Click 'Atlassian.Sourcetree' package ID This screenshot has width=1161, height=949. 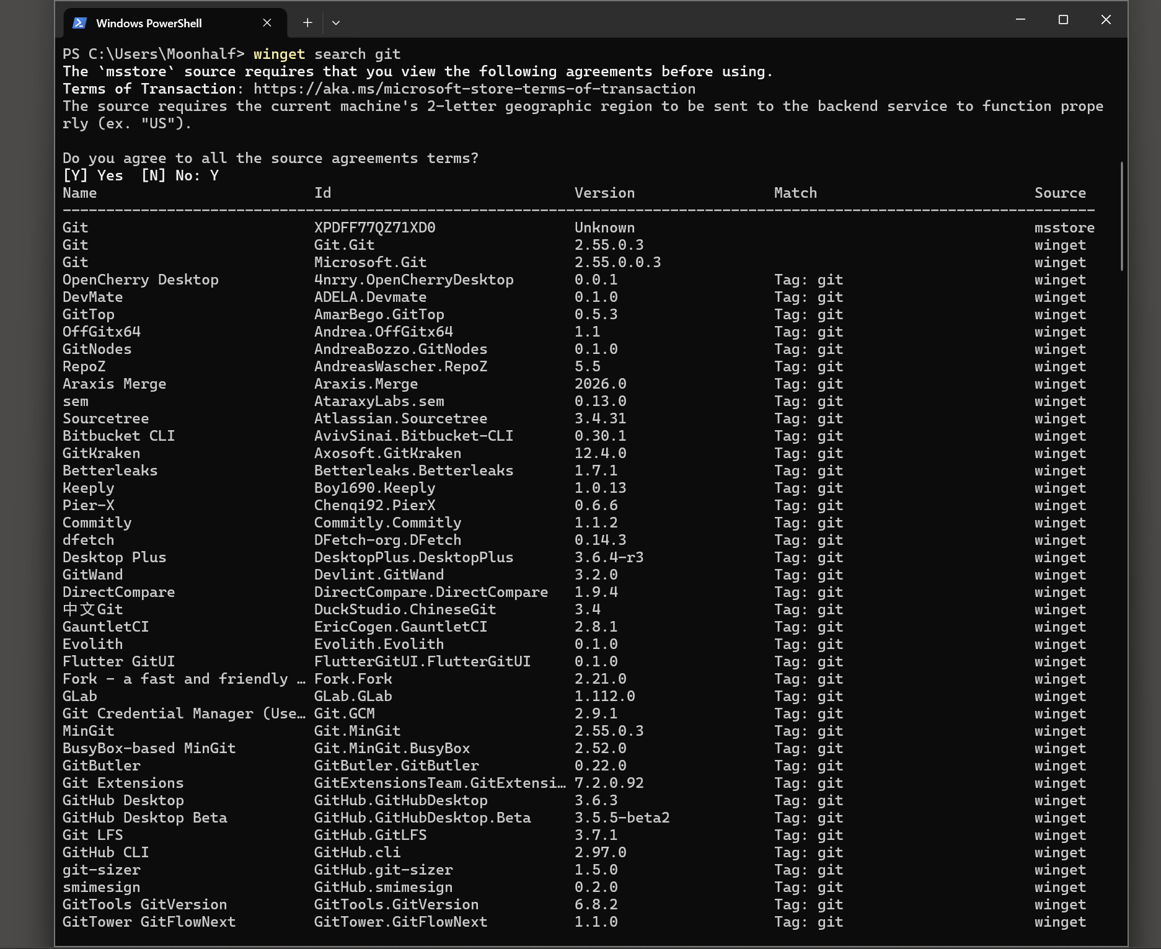click(400, 418)
